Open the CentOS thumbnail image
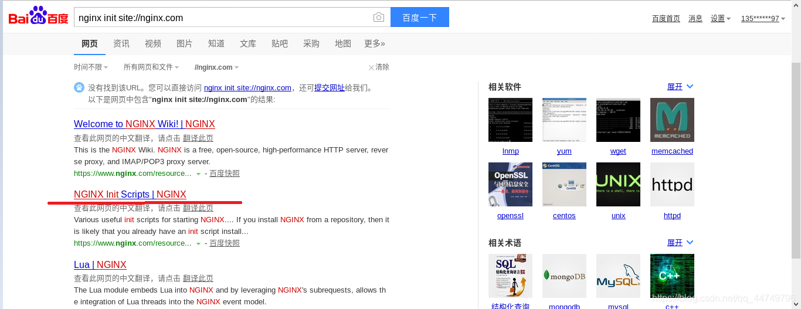 point(564,184)
